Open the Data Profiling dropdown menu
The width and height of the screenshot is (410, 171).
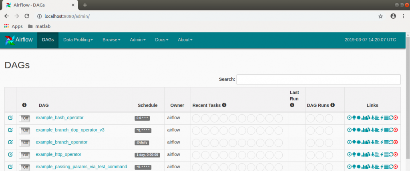click(78, 40)
